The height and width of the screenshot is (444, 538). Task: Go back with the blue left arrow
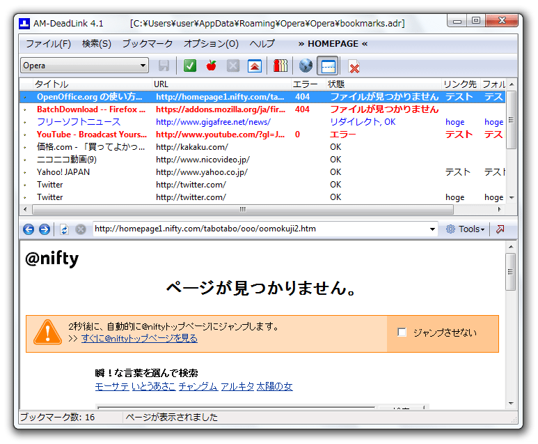(29, 229)
